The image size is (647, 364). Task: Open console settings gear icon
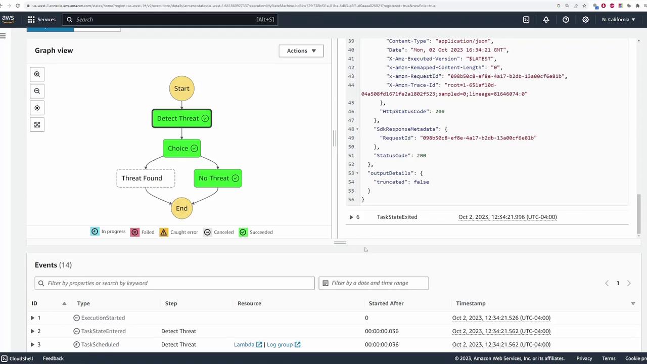coord(585,20)
